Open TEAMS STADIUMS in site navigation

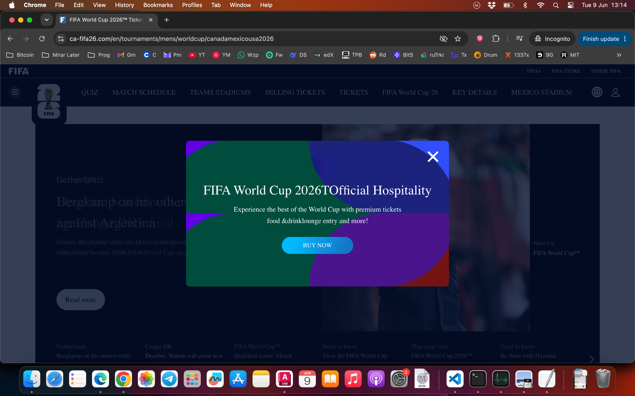coord(220,92)
